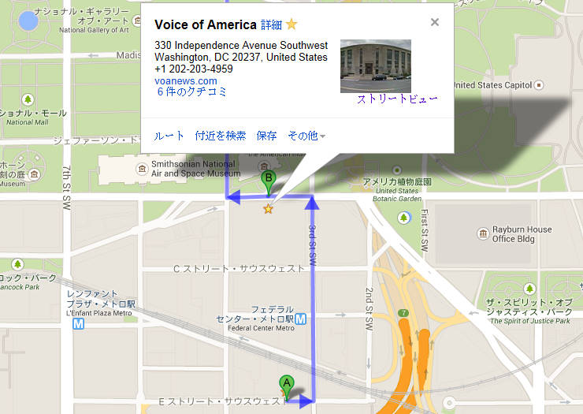Image resolution: width=583 pixels, height=414 pixels.
Task: Click the ストリートビュー link
Action: [x=397, y=99]
